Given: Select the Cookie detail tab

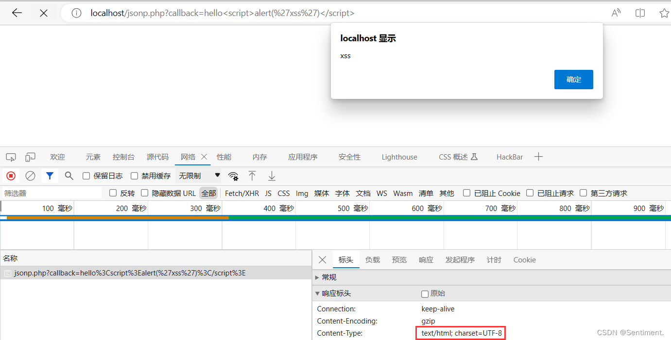Looking at the screenshot, I should coord(525,260).
